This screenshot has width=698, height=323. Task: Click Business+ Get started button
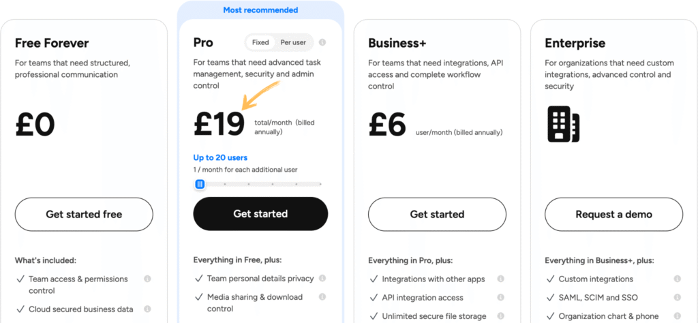point(437,214)
